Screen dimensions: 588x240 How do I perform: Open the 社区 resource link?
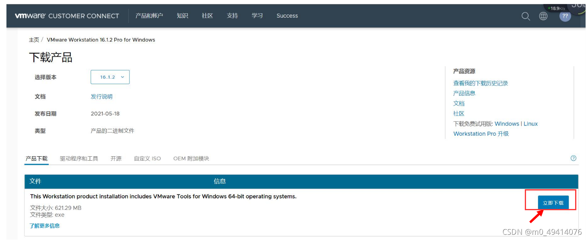click(459, 114)
